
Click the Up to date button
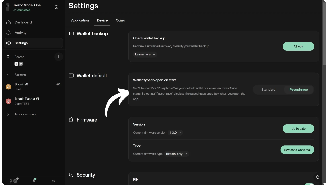point(299,128)
